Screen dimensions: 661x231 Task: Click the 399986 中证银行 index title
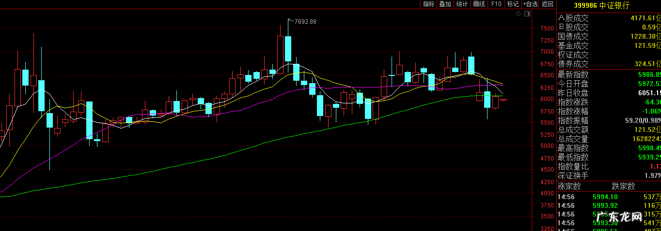tap(601, 5)
